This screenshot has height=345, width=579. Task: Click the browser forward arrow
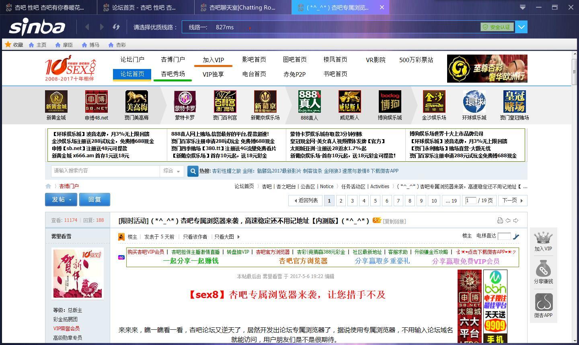click(102, 27)
